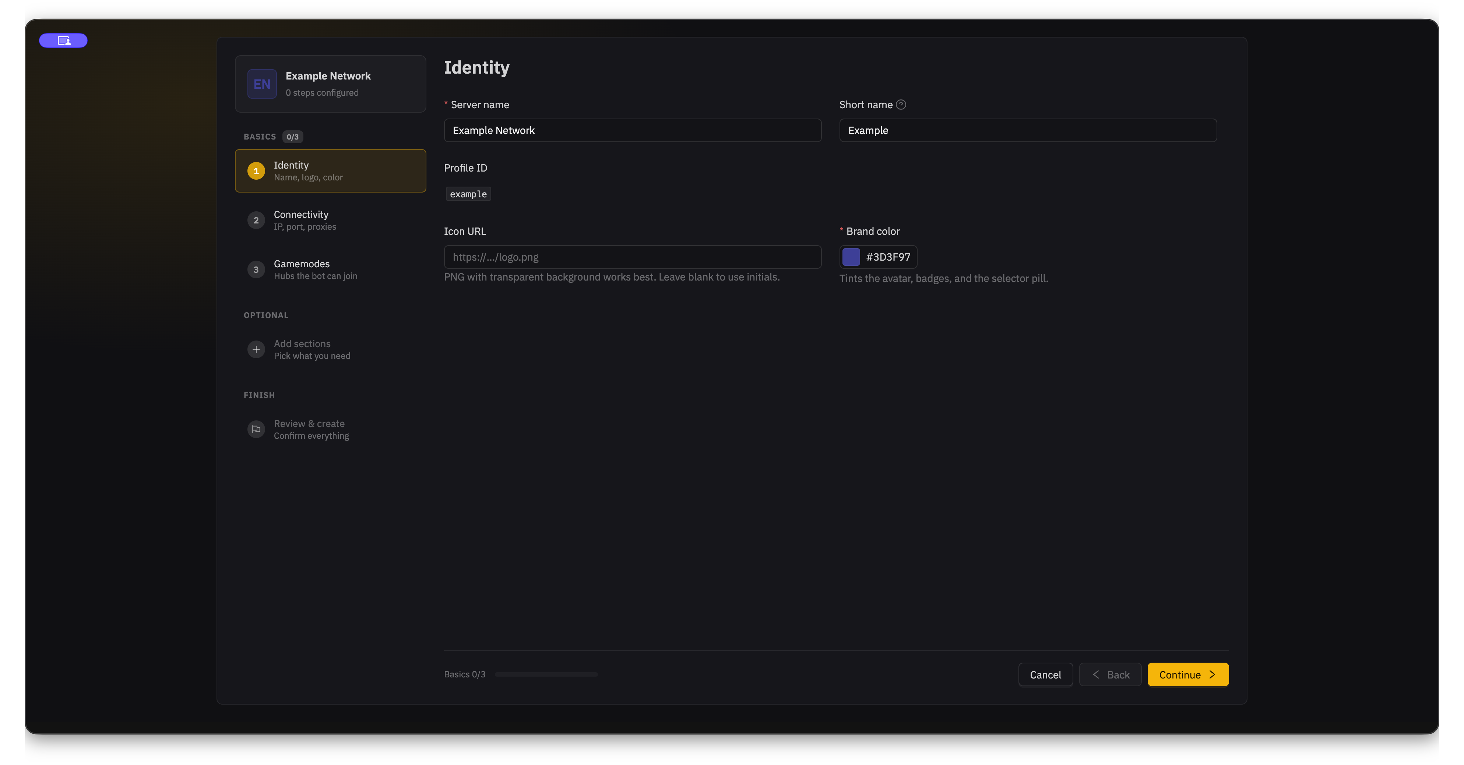1464x765 pixels.
Task: Click the Example Network header card title
Action: point(328,76)
